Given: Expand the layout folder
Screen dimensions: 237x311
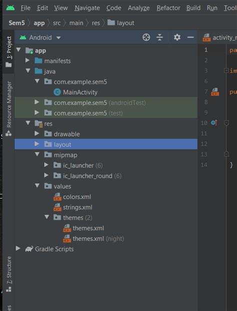Looking at the screenshot, I should pyautogui.click(x=37, y=144).
